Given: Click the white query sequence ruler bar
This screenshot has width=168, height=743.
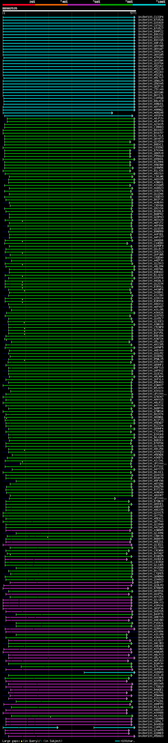Looking at the screenshot, I should [69, 11].
